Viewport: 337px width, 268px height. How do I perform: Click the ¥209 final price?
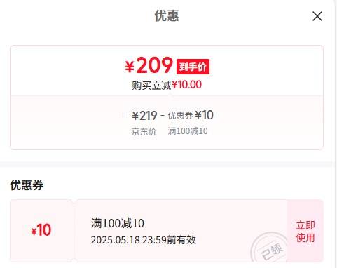tap(149, 65)
